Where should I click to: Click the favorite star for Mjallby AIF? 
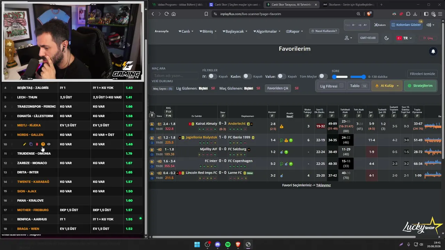152,149
